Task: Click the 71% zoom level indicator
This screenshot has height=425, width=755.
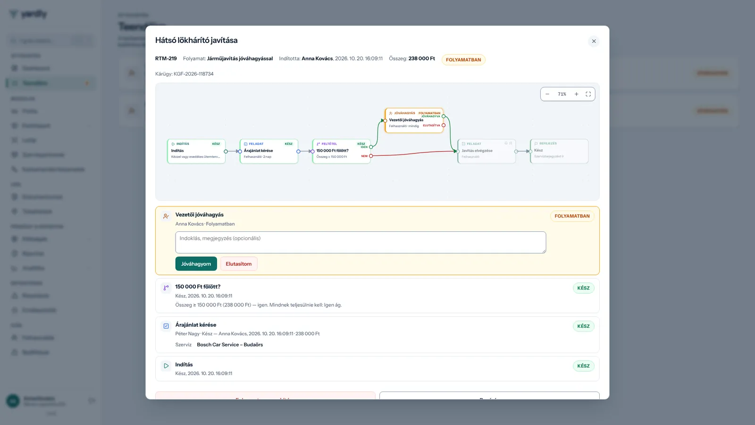Action: click(x=562, y=94)
